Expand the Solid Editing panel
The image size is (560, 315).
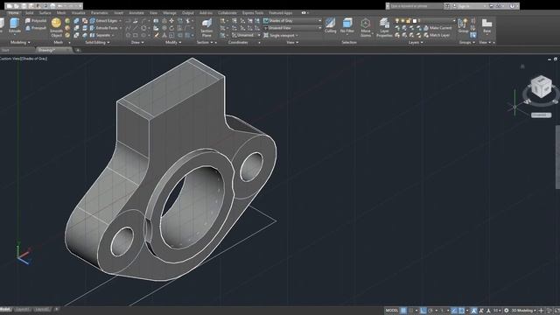pyautogui.click(x=97, y=43)
